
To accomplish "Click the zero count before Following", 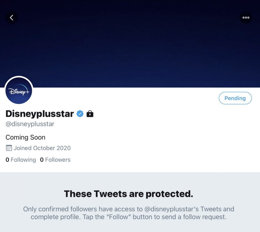I will click(7, 160).
